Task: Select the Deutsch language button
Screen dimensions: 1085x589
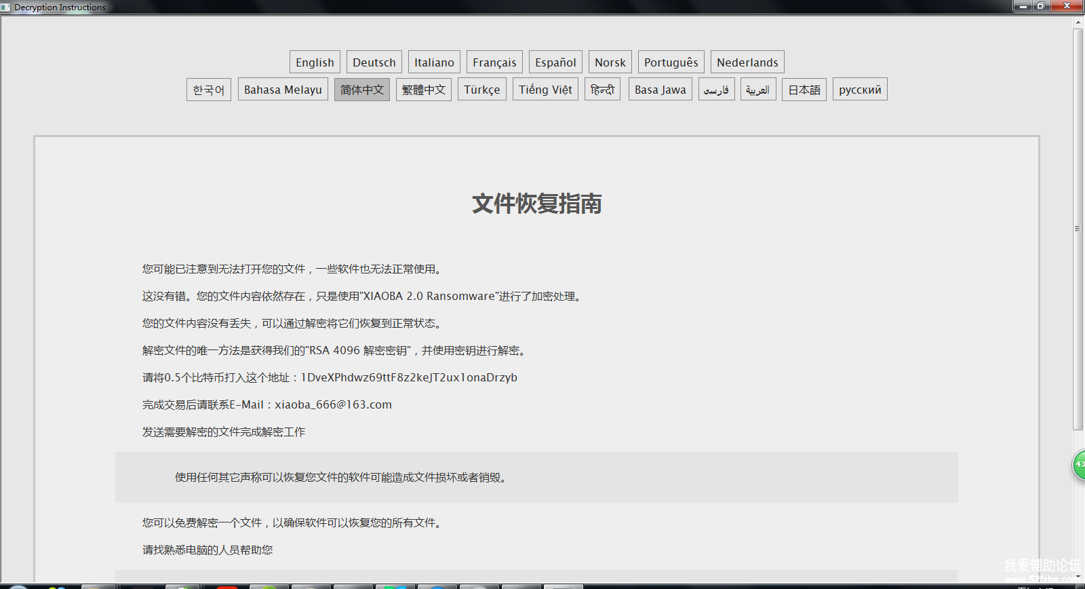Action: pyautogui.click(x=374, y=62)
